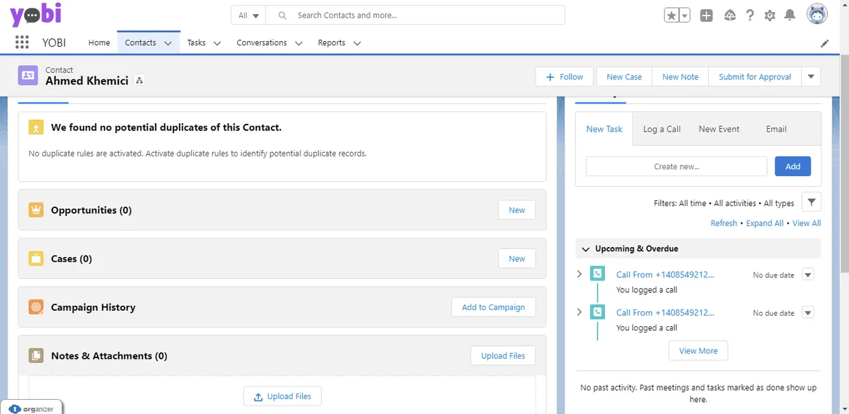Image resolution: width=849 pixels, height=414 pixels.
Task: Open second call's action dropdown arrow
Action: (x=808, y=313)
